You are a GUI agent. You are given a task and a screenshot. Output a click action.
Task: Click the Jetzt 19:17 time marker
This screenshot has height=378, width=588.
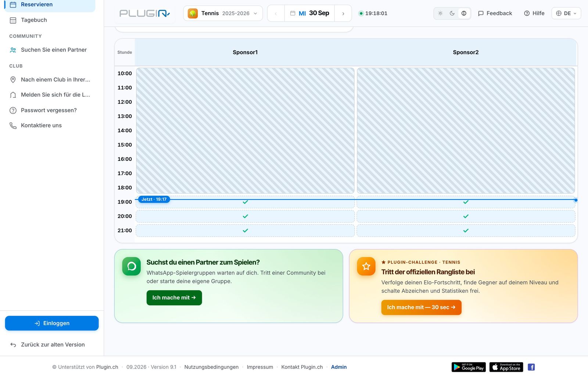(154, 199)
